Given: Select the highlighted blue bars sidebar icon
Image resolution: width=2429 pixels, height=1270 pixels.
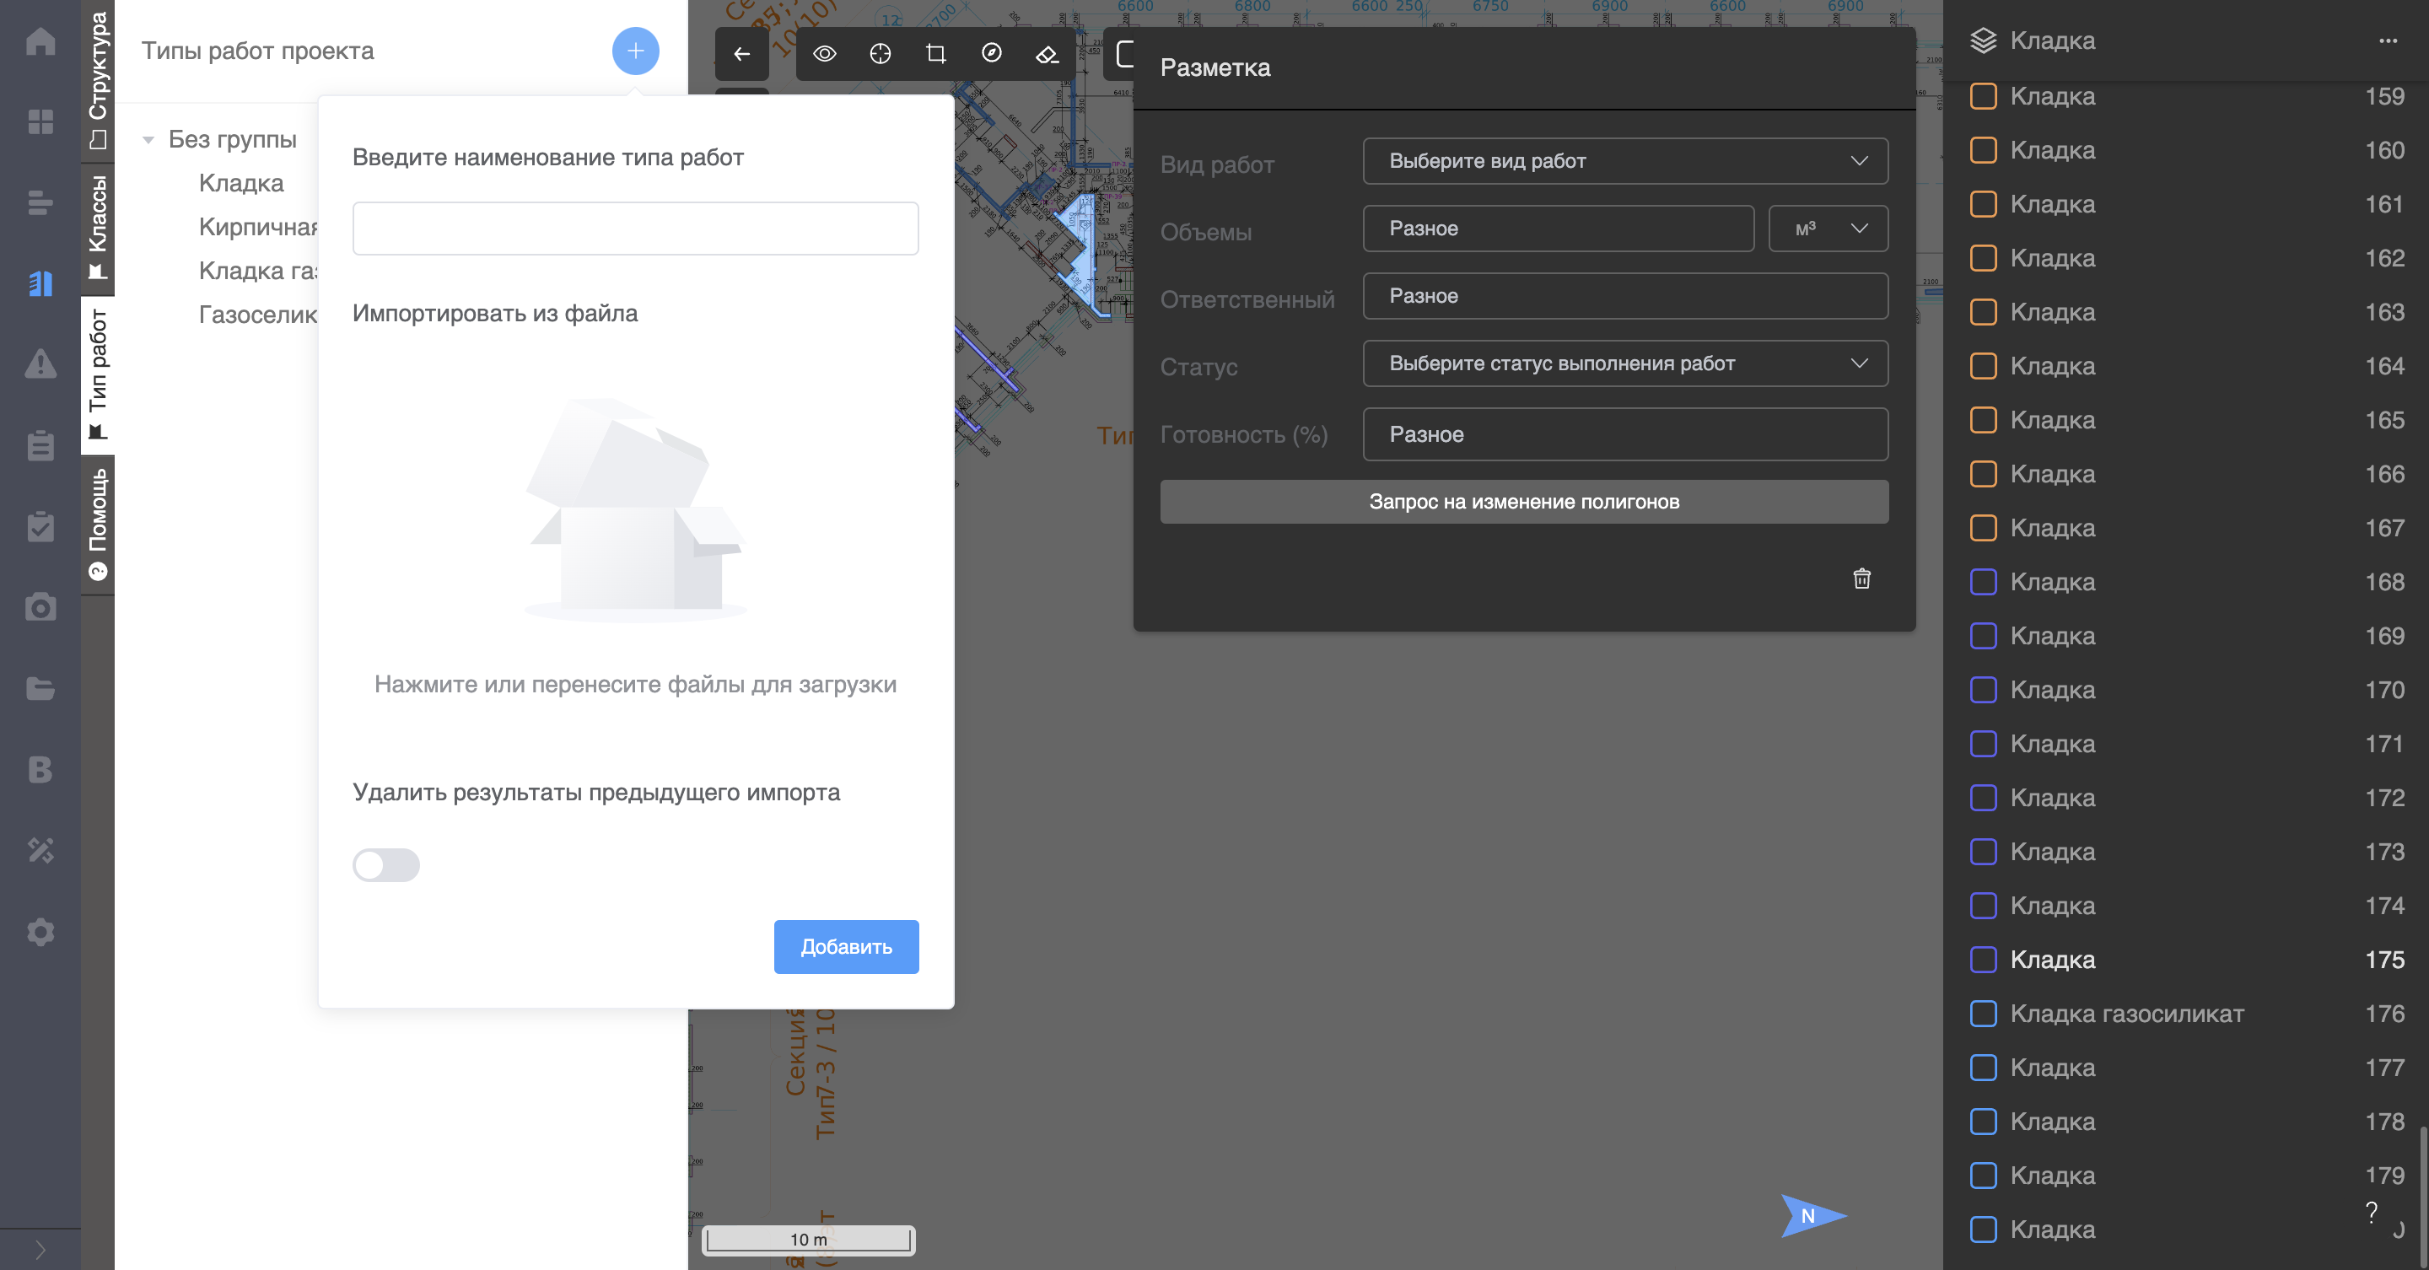Looking at the screenshot, I should coord(40,284).
